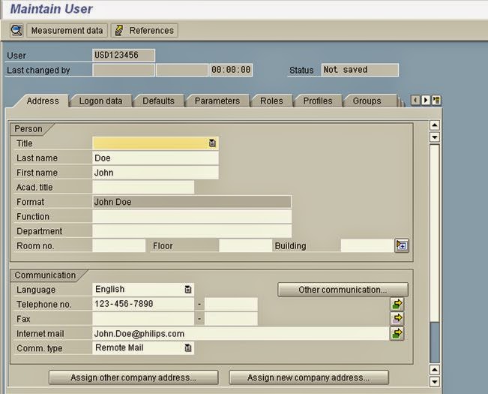Click the more telephone numbers arrow icon

click(397, 304)
